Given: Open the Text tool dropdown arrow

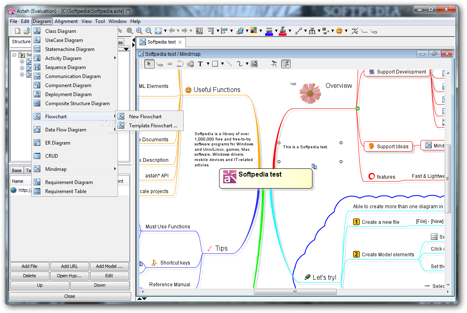Looking at the screenshot, I should pyautogui.click(x=208, y=64).
